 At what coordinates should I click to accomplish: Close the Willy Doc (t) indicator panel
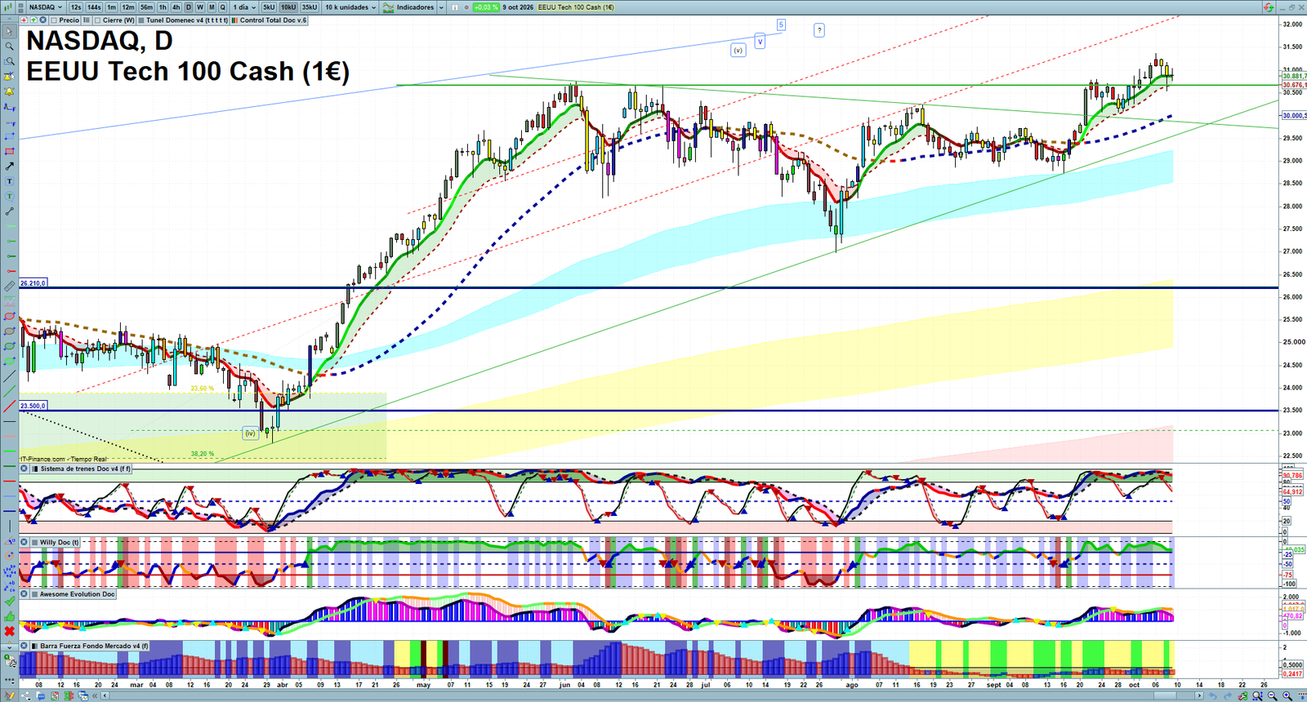click(x=24, y=542)
